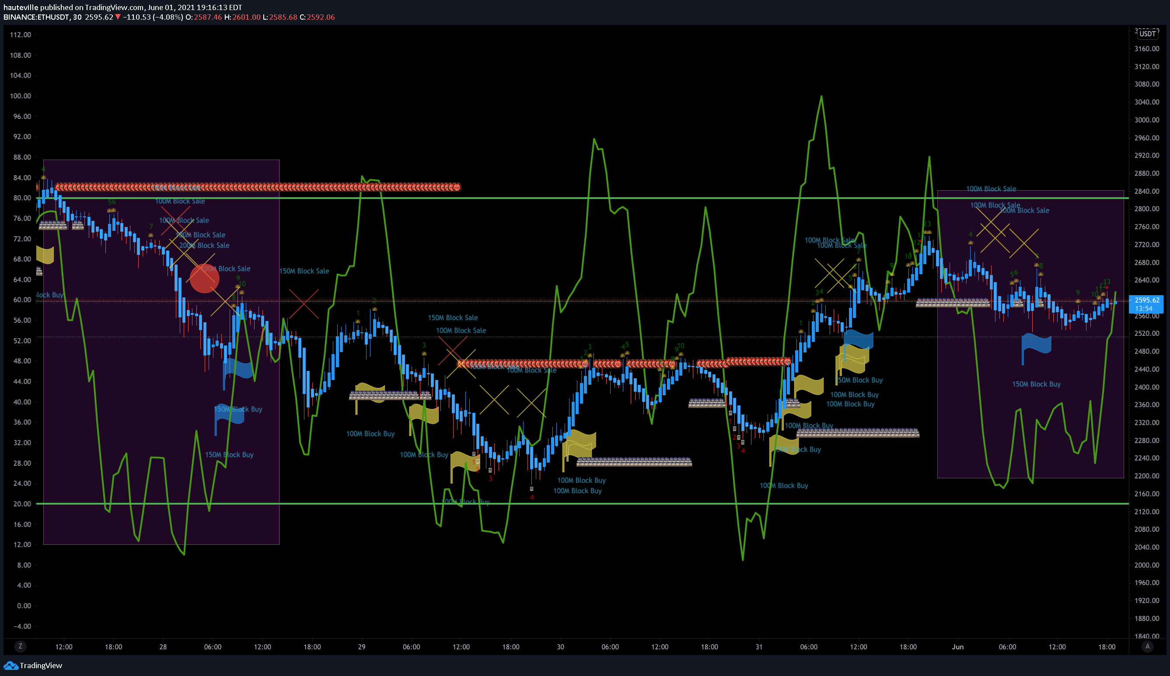The width and height of the screenshot is (1170, 676).
Task: Click the '30' date label on time axis
Action: 560,647
